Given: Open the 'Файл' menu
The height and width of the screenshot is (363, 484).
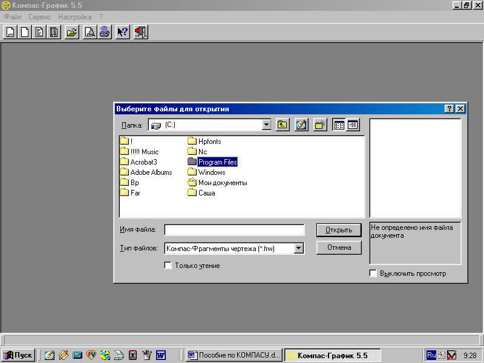Looking at the screenshot, I should 13,17.
